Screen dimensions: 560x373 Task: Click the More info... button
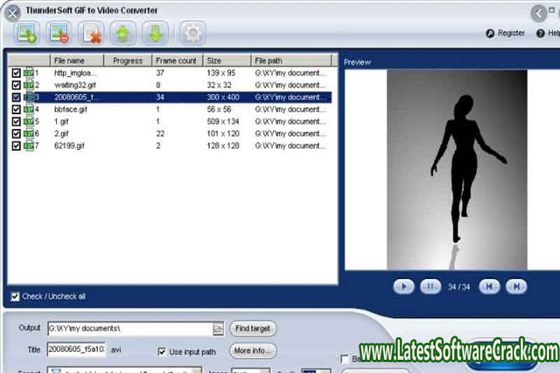253,351
